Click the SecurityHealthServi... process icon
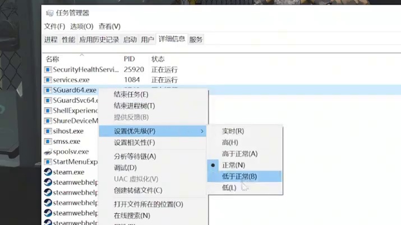The image size is (401, 225). click(x=48, y=69)
